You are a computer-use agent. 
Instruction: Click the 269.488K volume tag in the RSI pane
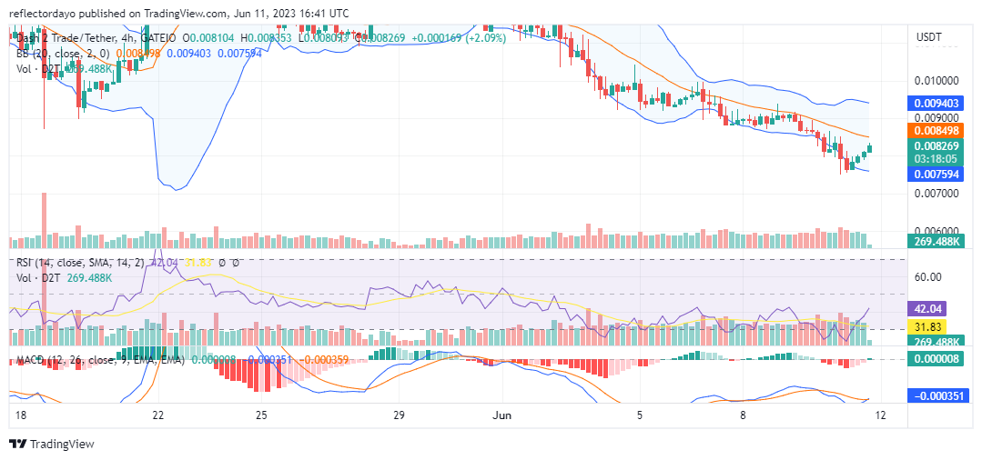point(937,342)
